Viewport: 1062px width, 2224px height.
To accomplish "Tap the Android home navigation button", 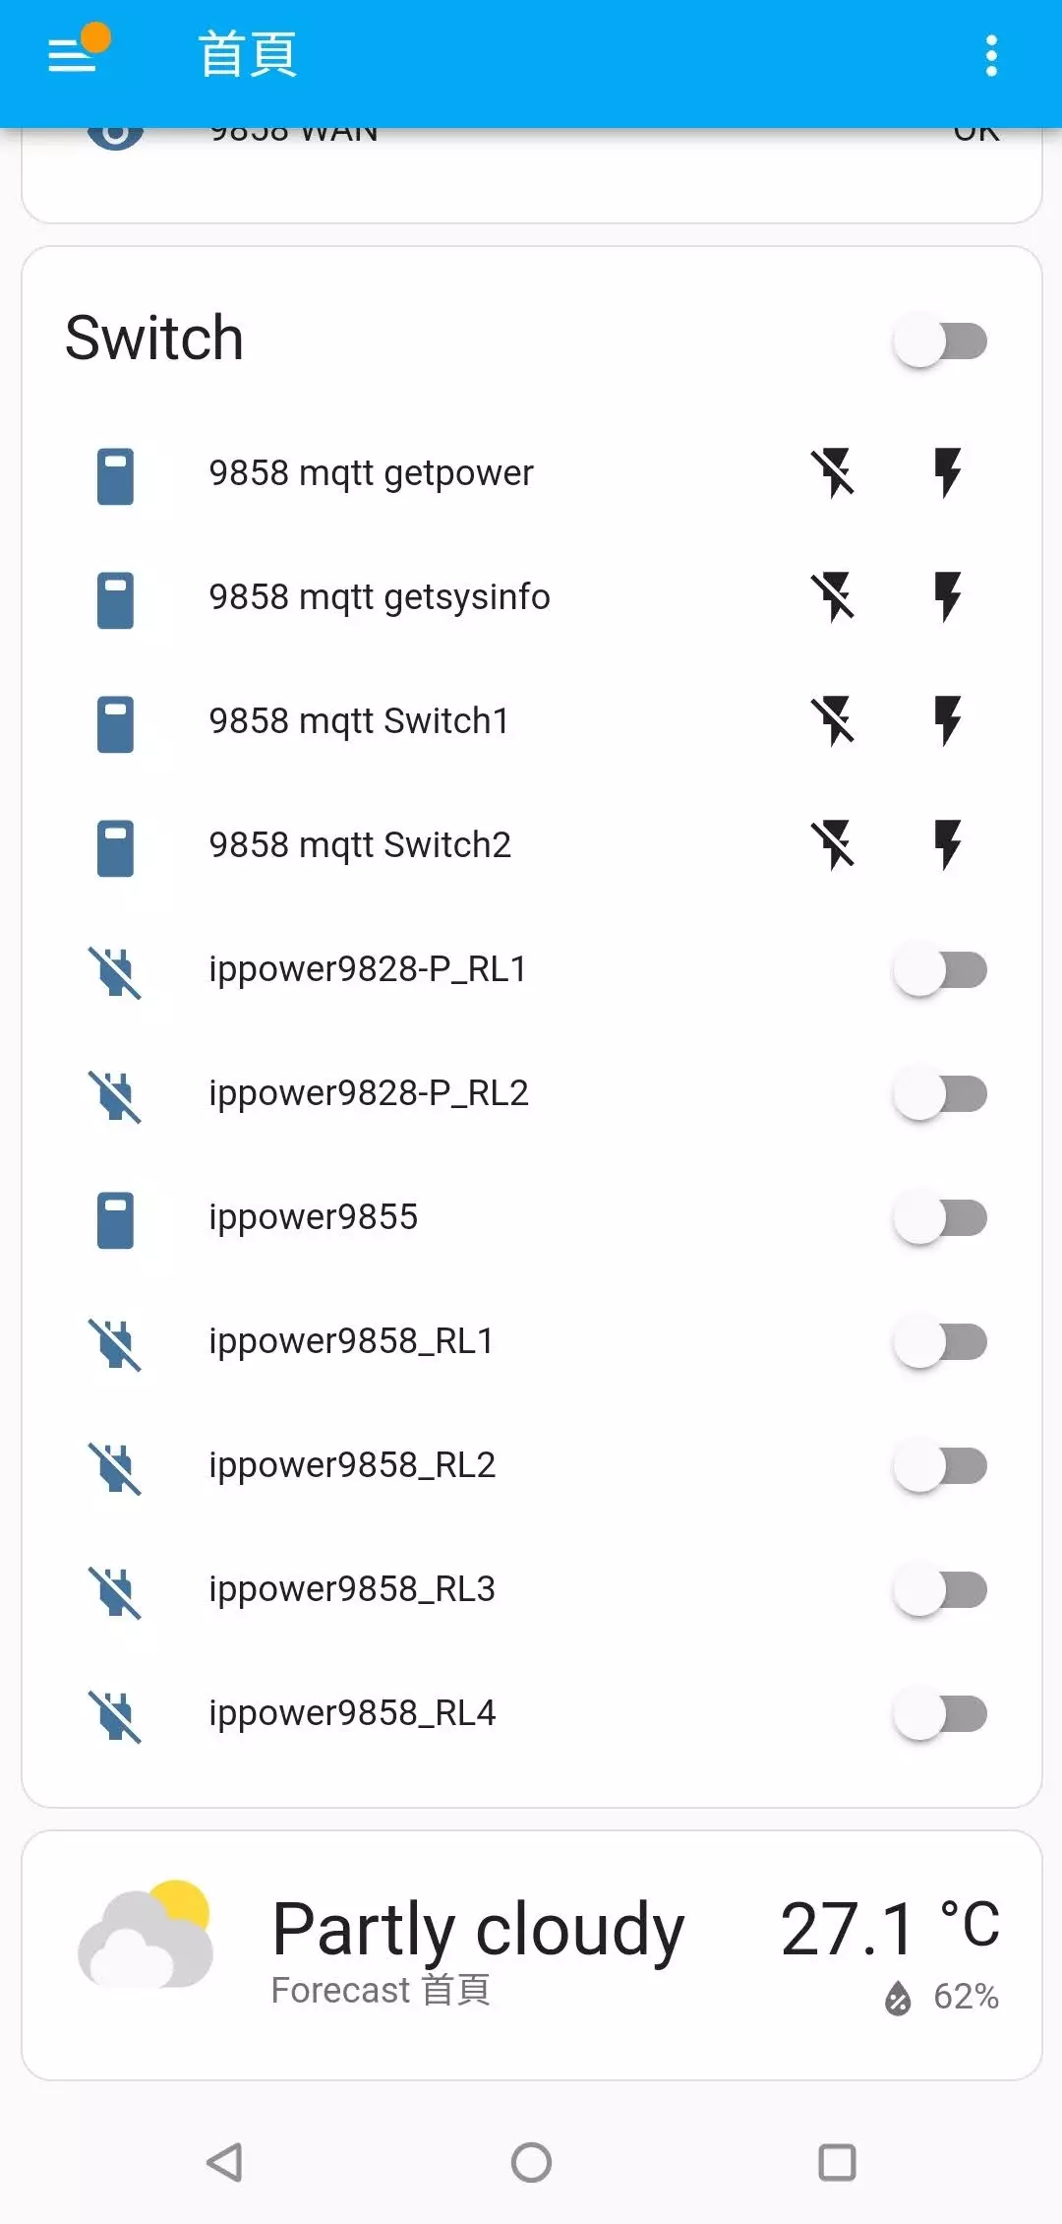I will click(x=531, y=2162).
